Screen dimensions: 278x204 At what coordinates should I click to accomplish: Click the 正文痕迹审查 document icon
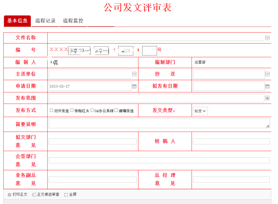(x=34, y=195)
